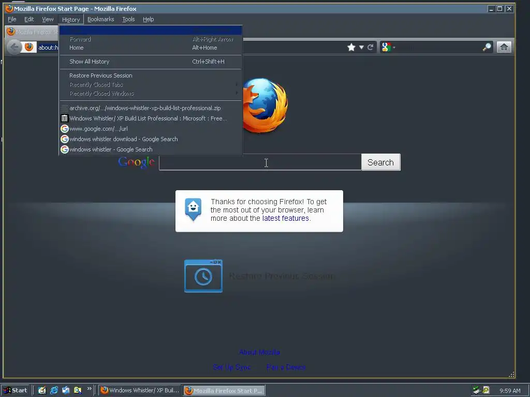
Task: Go to the home page via house icon
Action: point(504,47)
